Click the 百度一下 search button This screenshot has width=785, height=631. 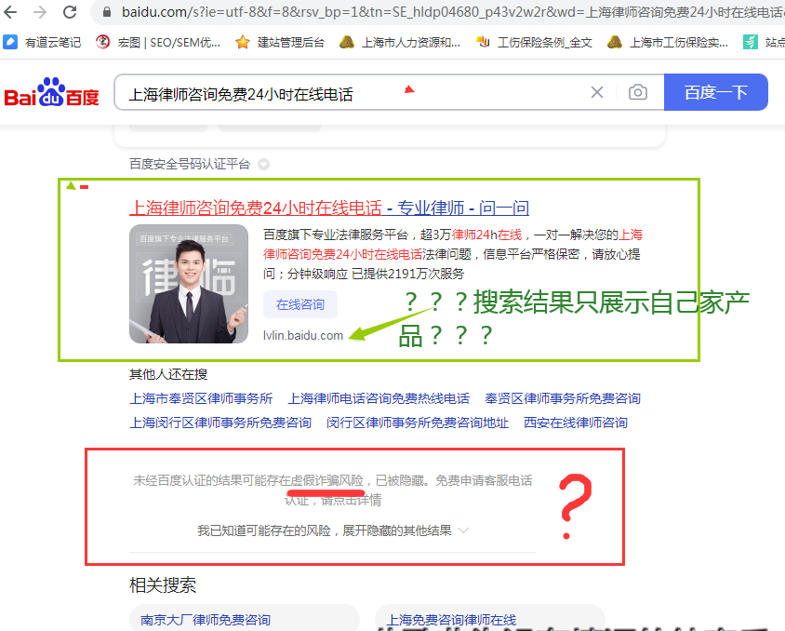[x=716, y=92]
